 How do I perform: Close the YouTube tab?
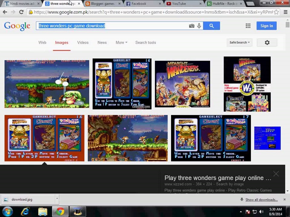201,4
